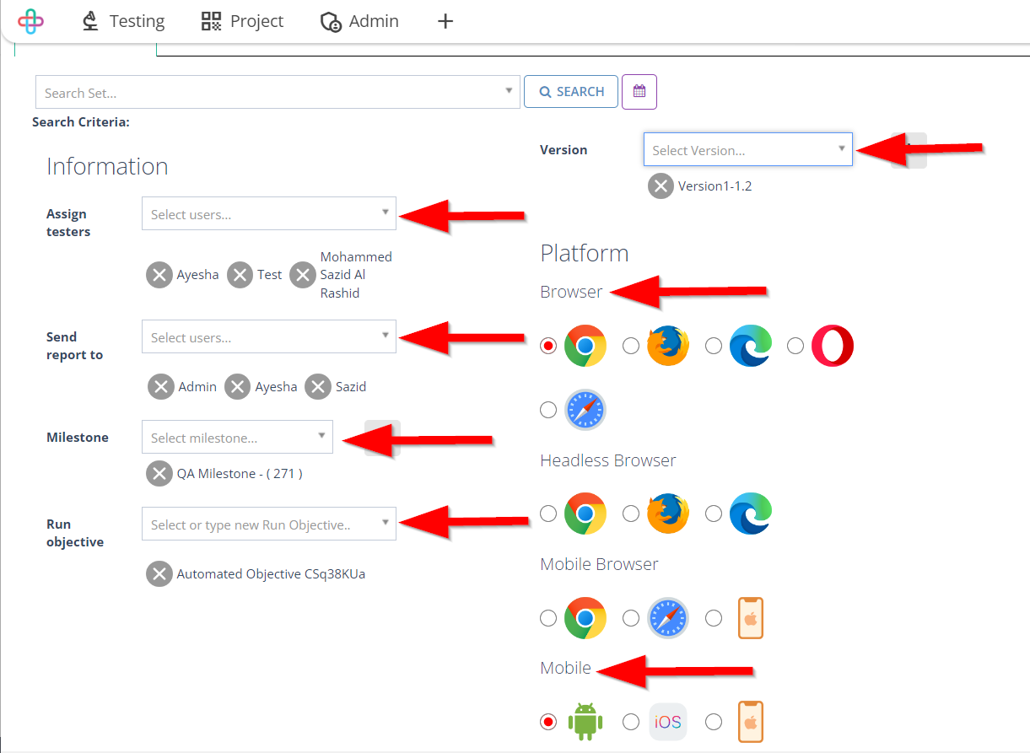1030x753 pixels.
Task: Click the plus icon in top bar
Action: [445, 21]
